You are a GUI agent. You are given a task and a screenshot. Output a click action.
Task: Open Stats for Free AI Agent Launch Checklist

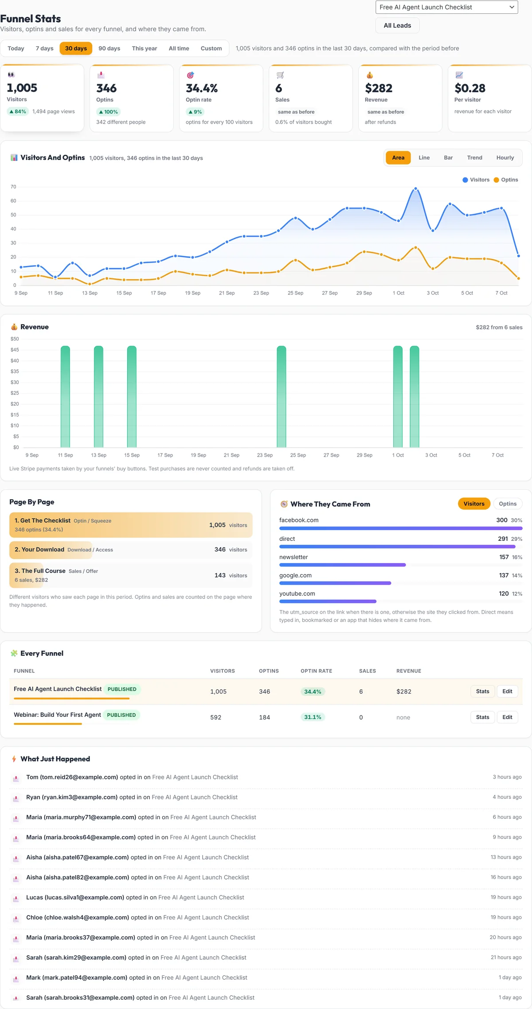coord(482,691)
